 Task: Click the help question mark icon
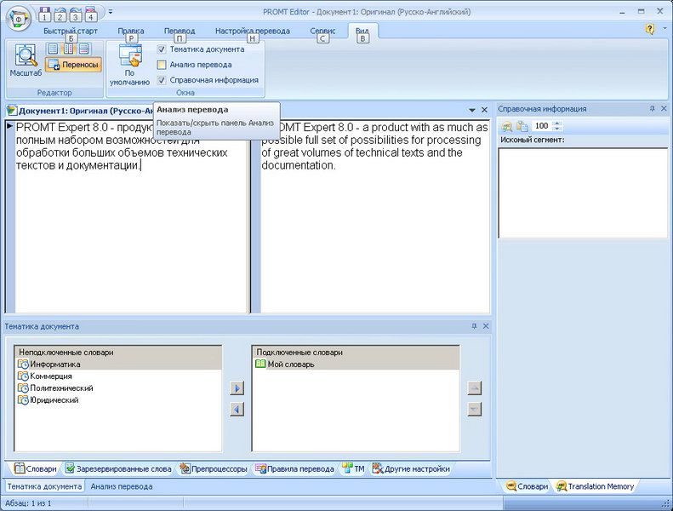(650, 29)
